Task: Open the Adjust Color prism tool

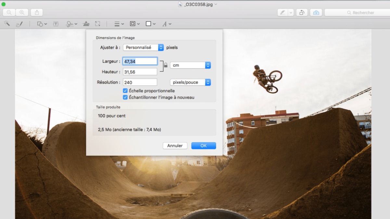Action: [x=86, y=24]
